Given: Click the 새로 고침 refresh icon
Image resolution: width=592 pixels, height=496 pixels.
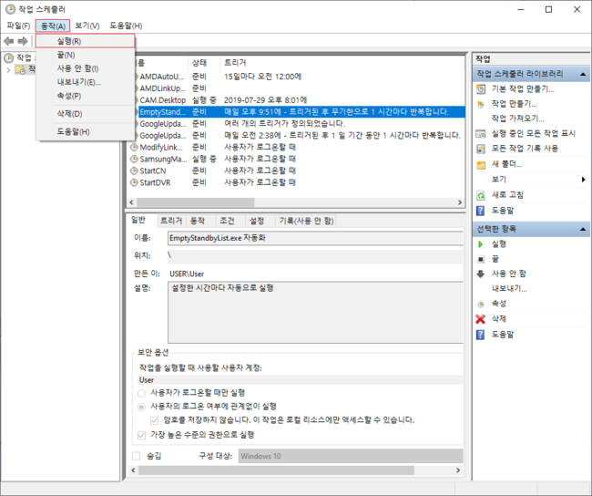Looking at the screenshot, I should pyautogui.click(x=480, y=195).
